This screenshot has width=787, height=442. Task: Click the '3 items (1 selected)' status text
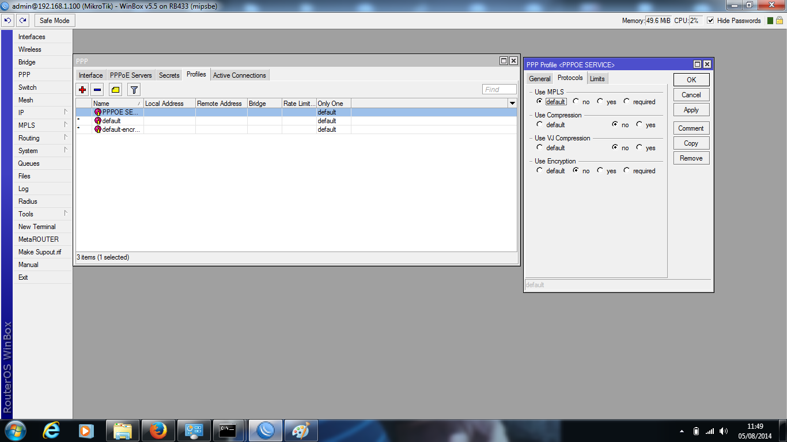(103, 257)
